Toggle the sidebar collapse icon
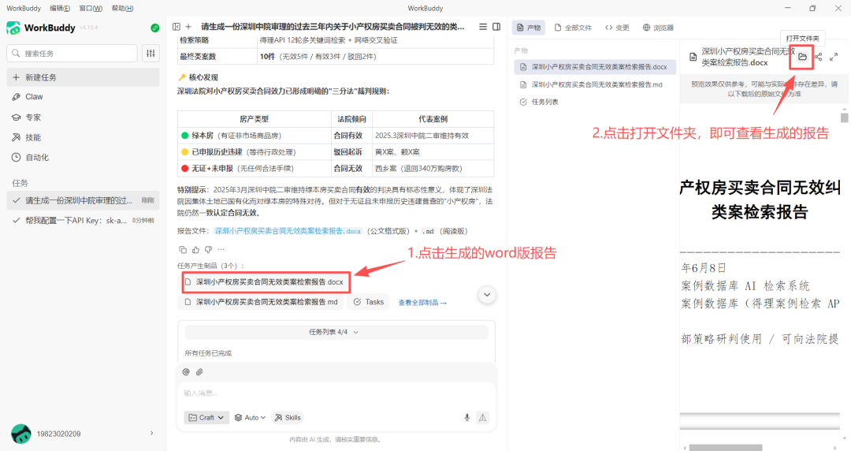 (177, 27)
